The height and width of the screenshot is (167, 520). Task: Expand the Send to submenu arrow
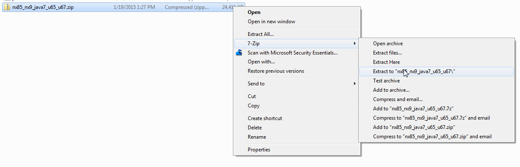[354, 84]
